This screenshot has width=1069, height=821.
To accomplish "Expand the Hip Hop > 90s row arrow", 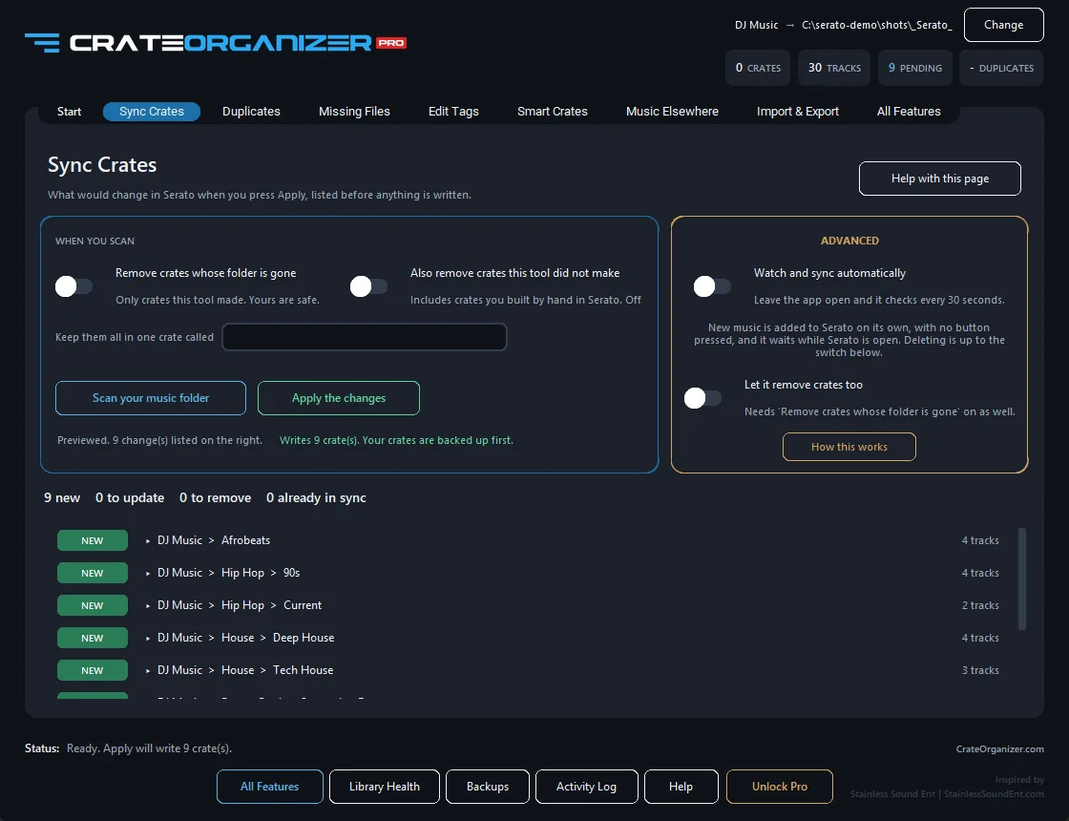I will 147,574.
